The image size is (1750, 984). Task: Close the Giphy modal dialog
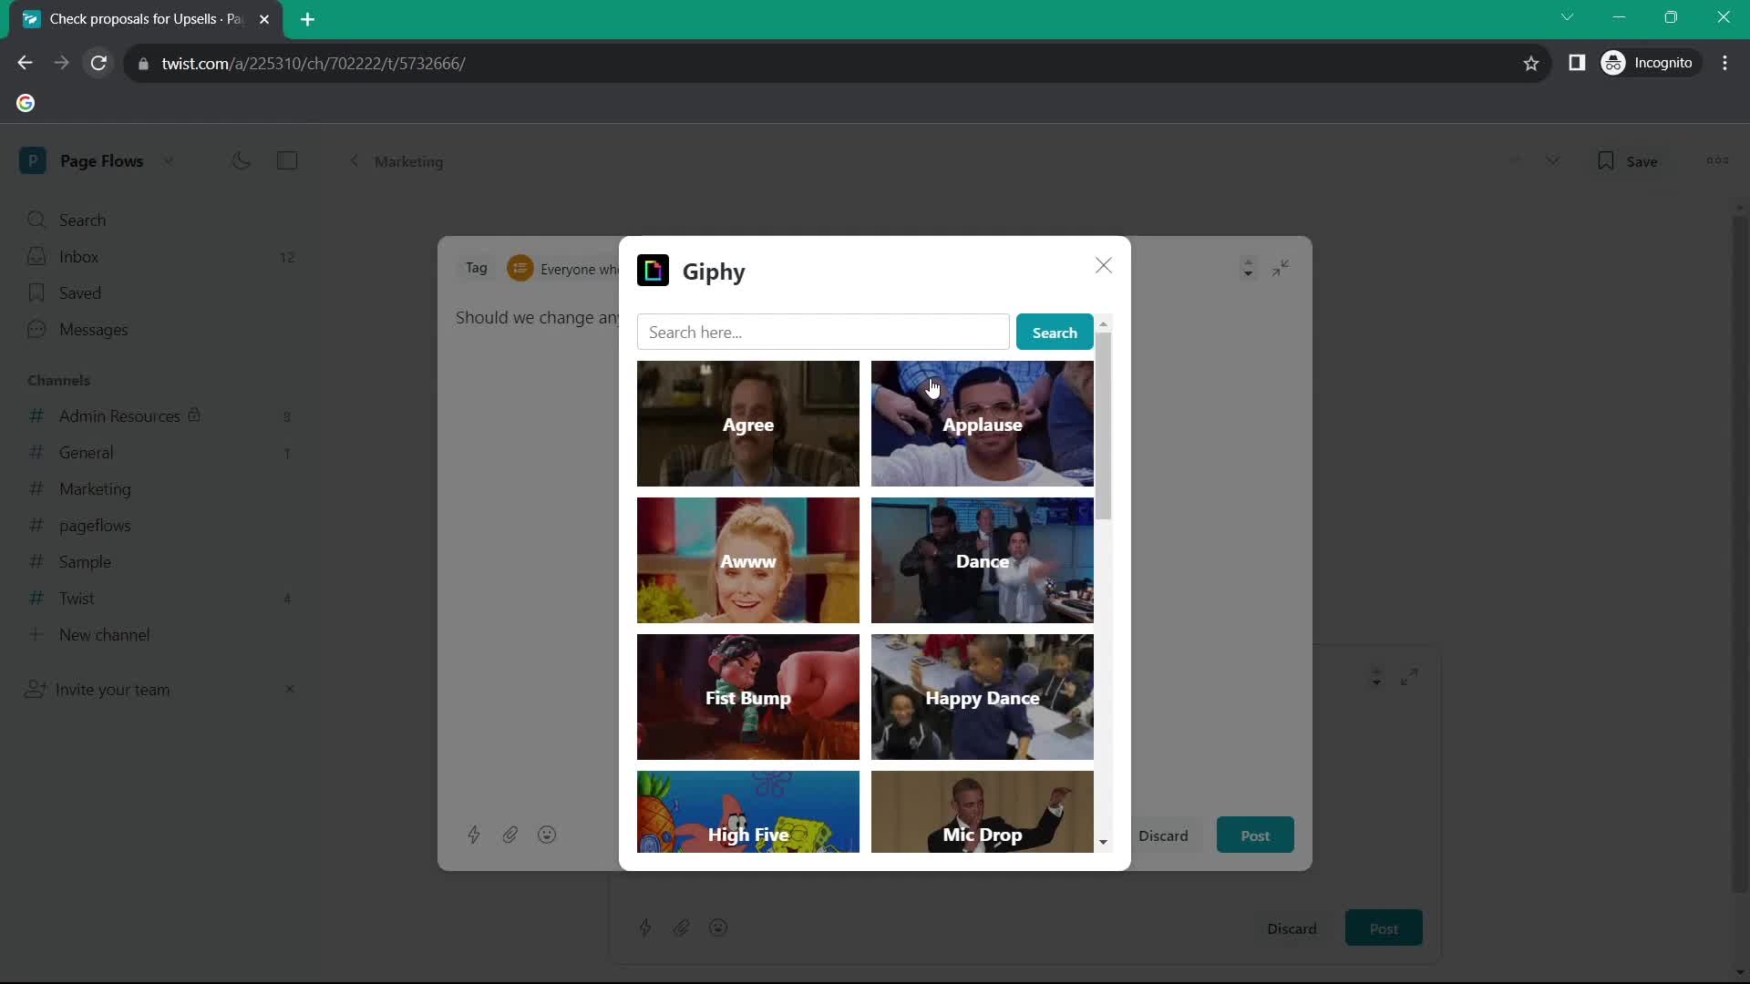point(1102,264)
